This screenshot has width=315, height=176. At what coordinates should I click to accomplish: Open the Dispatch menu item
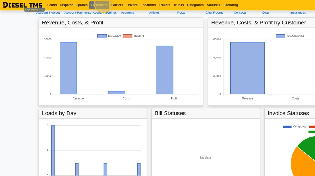pos(66,5)
